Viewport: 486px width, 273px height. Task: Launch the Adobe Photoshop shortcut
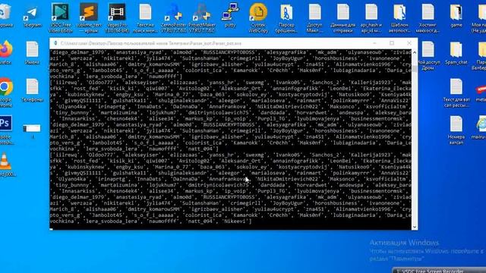[5, 130]
